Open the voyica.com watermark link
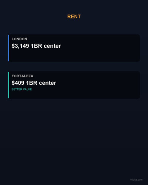148x185 pixels. (136, 180)
